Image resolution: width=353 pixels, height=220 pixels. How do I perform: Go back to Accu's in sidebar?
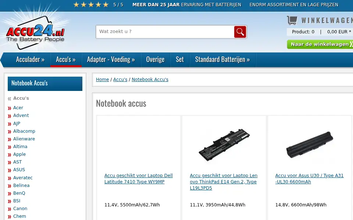click(x=21, y=98)
